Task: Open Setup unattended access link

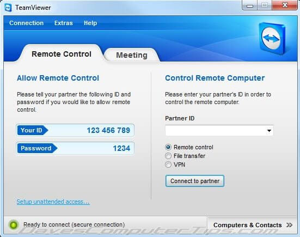Action: (x=53, y=202)
